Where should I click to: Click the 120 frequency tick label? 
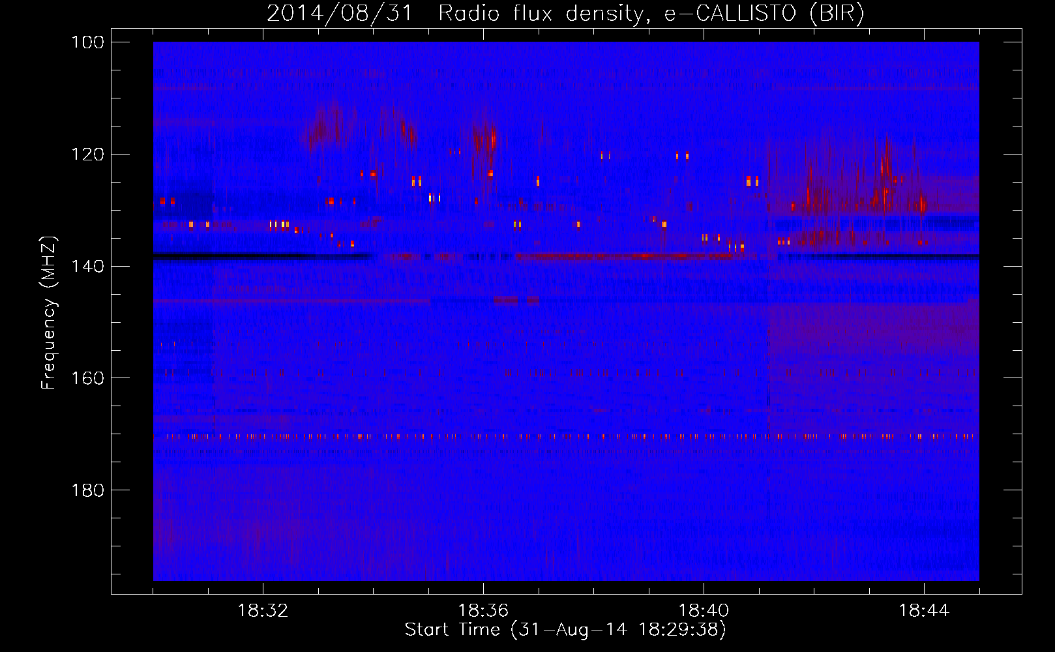click(x=87, y=155)
